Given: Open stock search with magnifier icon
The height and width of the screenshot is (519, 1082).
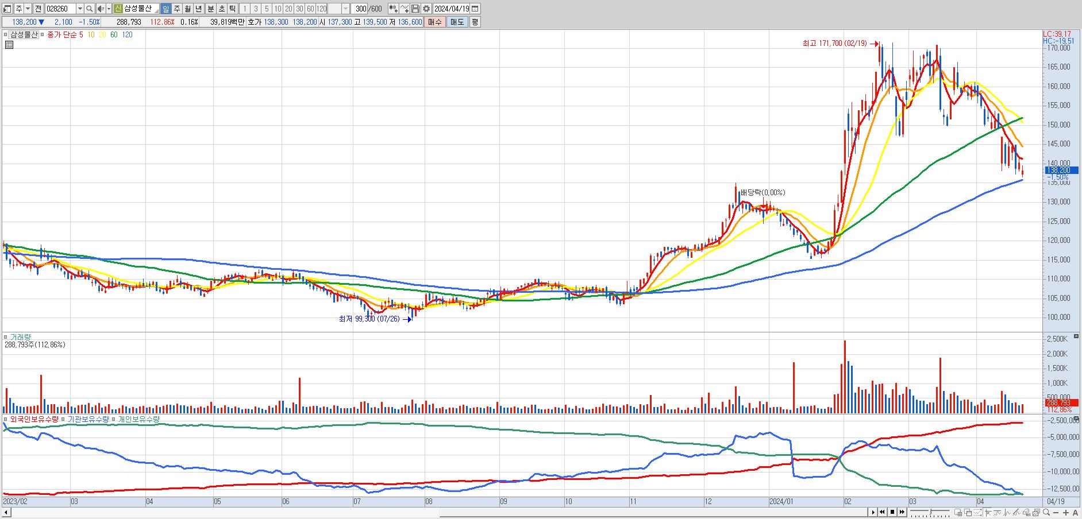Looking at the screenshot, I should (90, 9).
